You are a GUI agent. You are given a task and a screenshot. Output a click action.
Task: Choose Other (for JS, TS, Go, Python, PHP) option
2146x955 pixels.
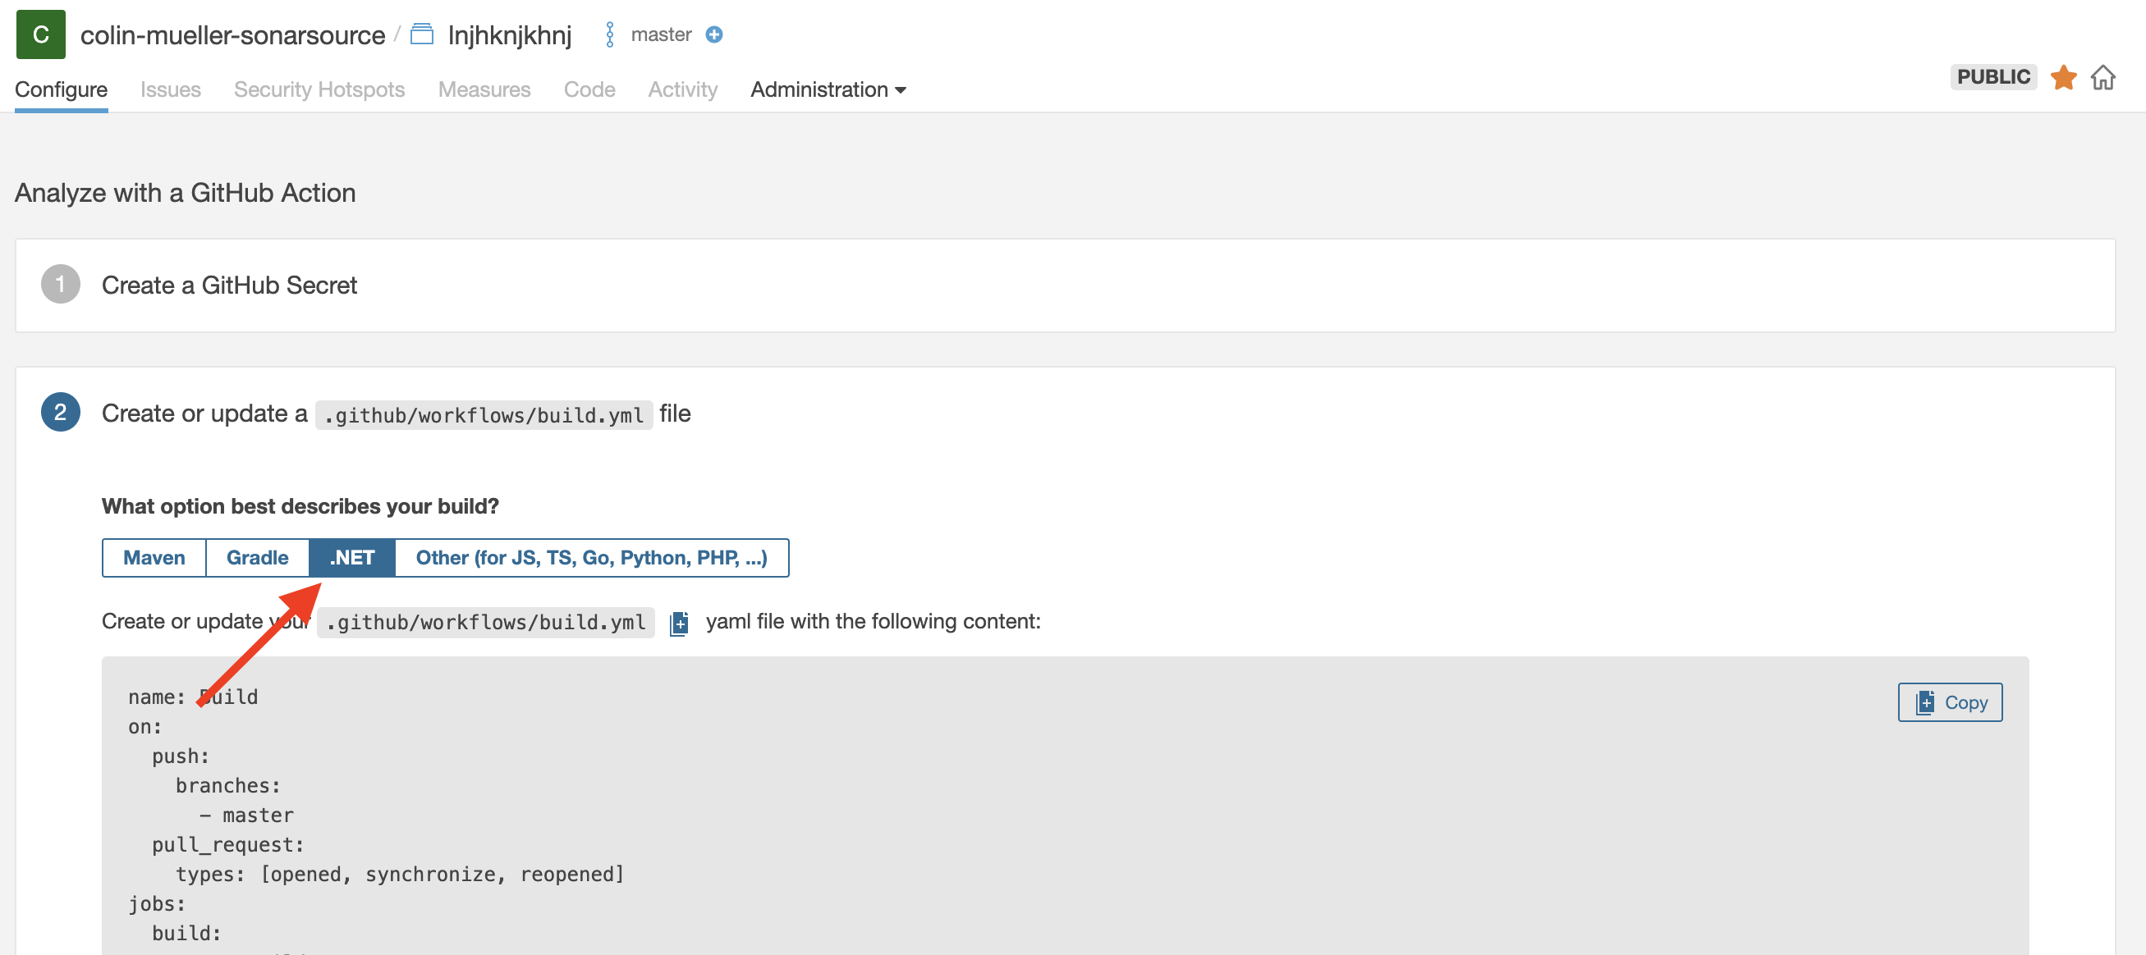pos(591,558)
